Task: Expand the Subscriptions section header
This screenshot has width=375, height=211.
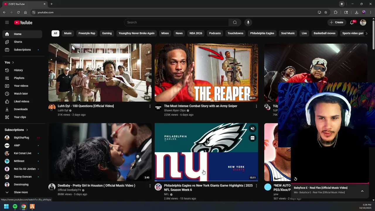Action: pos(16,130)
